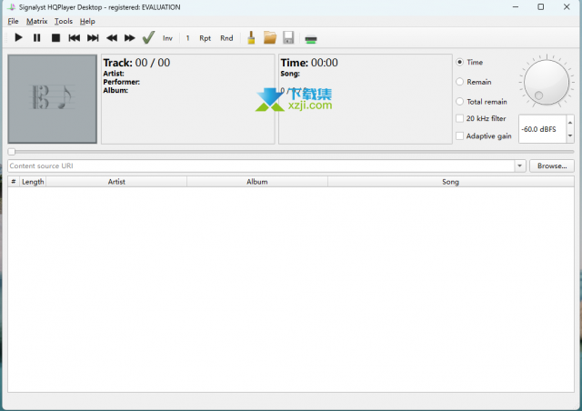This screenshot has height=411, width=582.
Task: Toggle the single track '1' repeat button
Action: 188,38
